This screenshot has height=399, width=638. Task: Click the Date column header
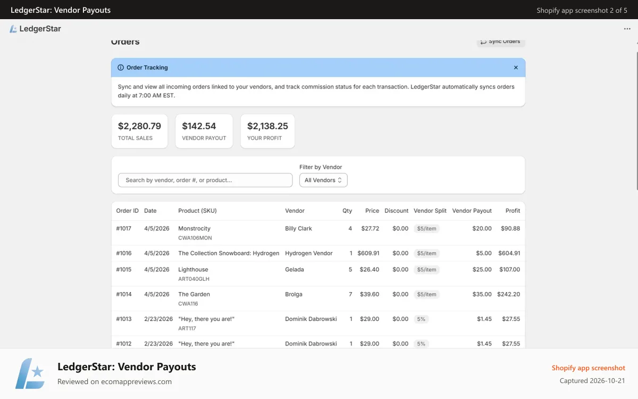[x=150, y=211]
